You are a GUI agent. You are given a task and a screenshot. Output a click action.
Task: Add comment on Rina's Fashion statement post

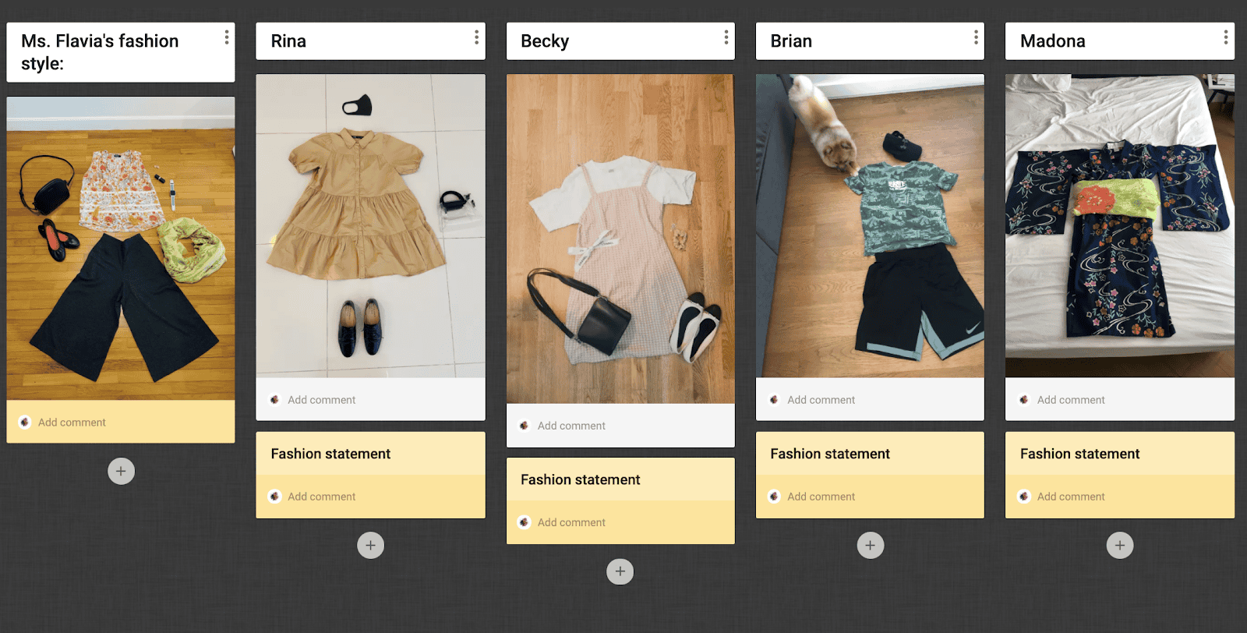coord(321,497)
